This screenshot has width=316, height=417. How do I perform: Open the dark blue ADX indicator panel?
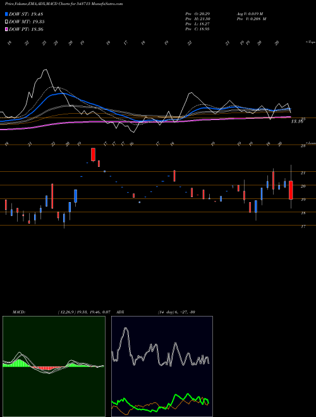click(162, 366)
